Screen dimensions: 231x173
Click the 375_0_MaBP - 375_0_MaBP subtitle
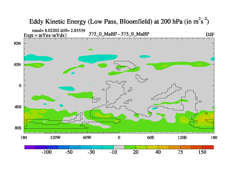tap(119, 34)
